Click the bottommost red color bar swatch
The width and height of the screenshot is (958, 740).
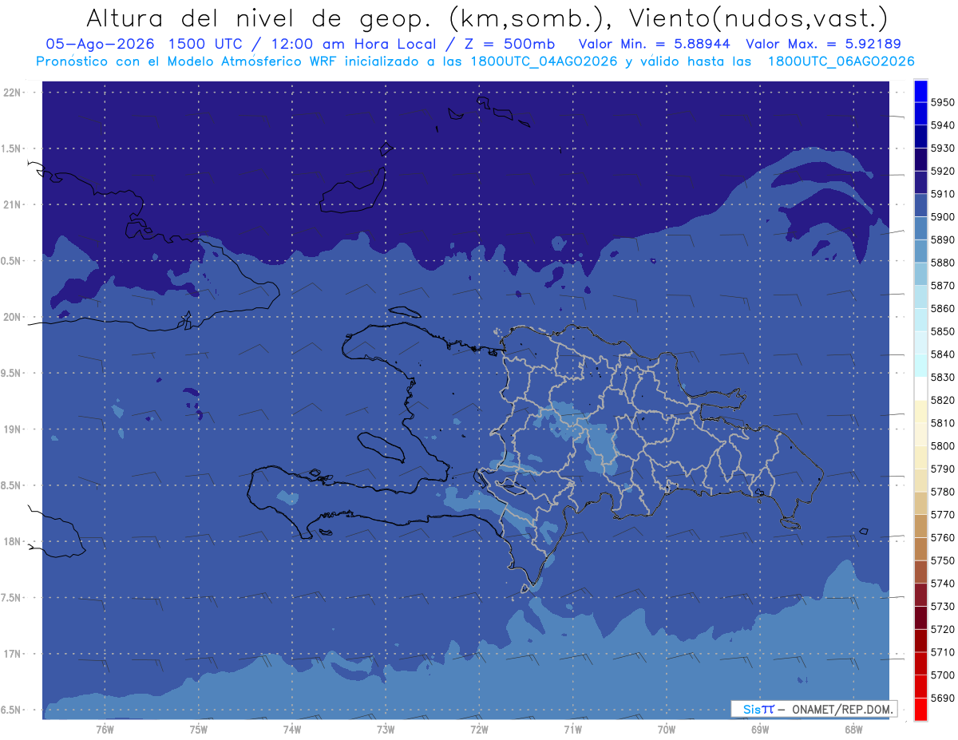pyautogui.click(x=920, y=709)
